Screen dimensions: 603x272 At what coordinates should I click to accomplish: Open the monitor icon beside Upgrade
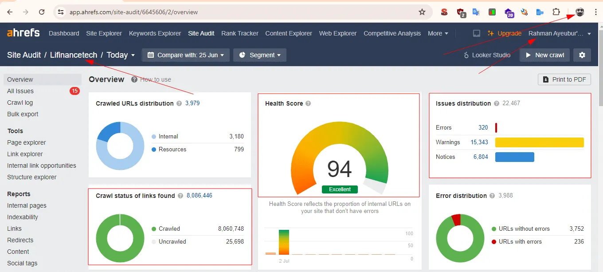click(x=476, y=33)
